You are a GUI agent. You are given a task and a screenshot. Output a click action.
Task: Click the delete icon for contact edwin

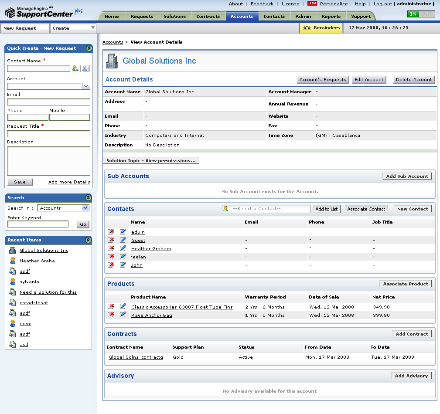click(x=111, y=232)
